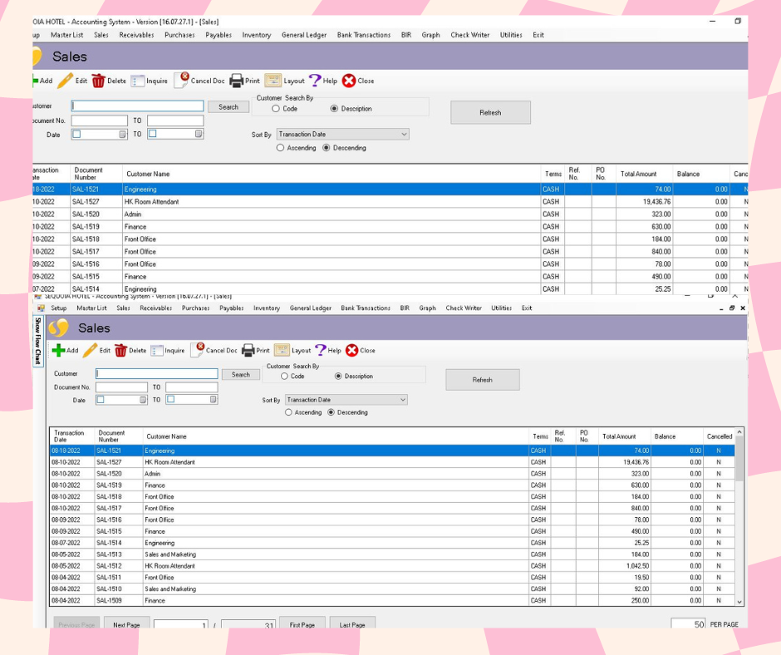This screenshot has width=781, height=655.
Task: Click the Refresh button
Action: coord(483,379)
